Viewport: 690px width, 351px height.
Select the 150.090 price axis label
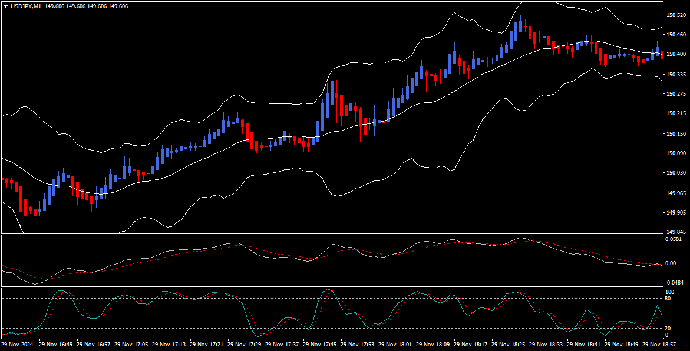(676, 153)
